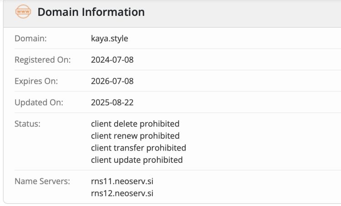341x206 pixels.
Task: Click the Name Servers: label
Action: point(42,181)
